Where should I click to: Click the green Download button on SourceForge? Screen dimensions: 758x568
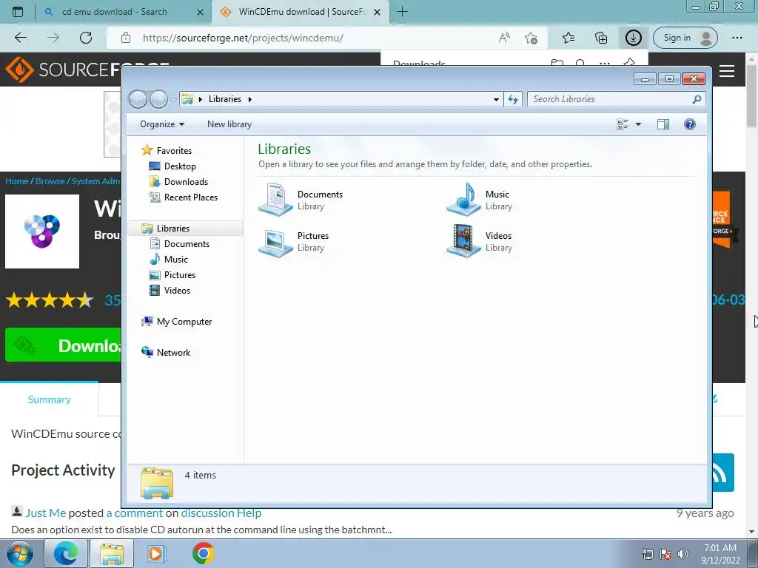click(64, 345)
